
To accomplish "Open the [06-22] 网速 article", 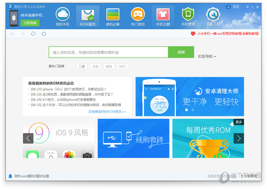I will 72,95.
